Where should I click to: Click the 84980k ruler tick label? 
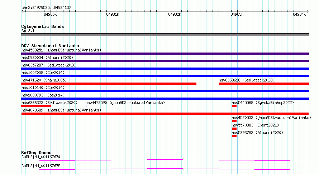pos(50,14)
